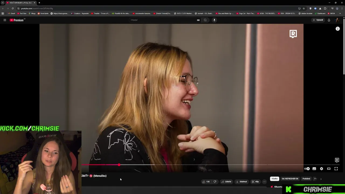Open the Creators - Keymailer bookmark
This screenshot has height=194, width=345.
[x=80, y=13]
